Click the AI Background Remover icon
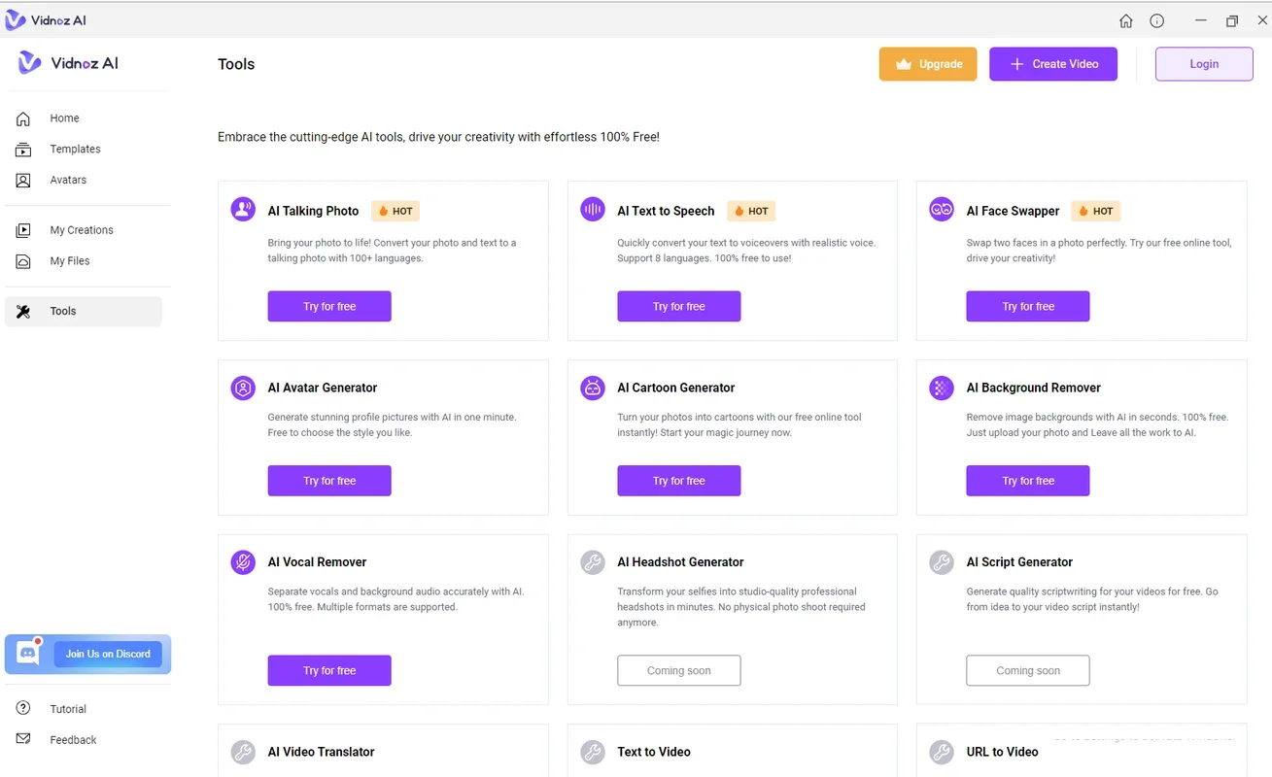1272x777 pixels. click(942, 388)
